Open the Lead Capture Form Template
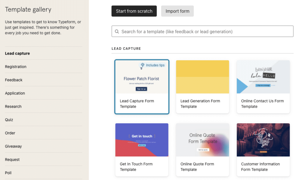The height and width of the screenshot is (180, 308). pyautogui.click(x=142, y=87)
